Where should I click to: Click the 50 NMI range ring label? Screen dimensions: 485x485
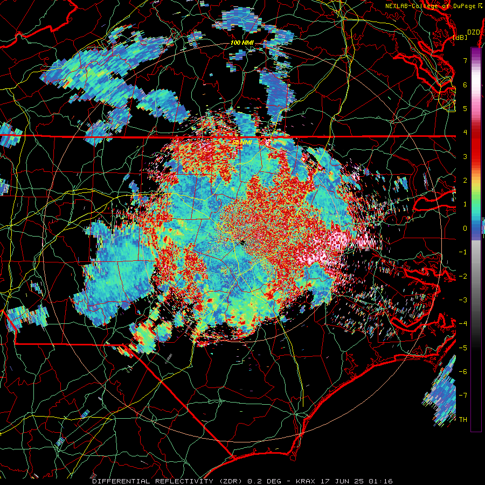pyautogui.click(x=242, y=142)
